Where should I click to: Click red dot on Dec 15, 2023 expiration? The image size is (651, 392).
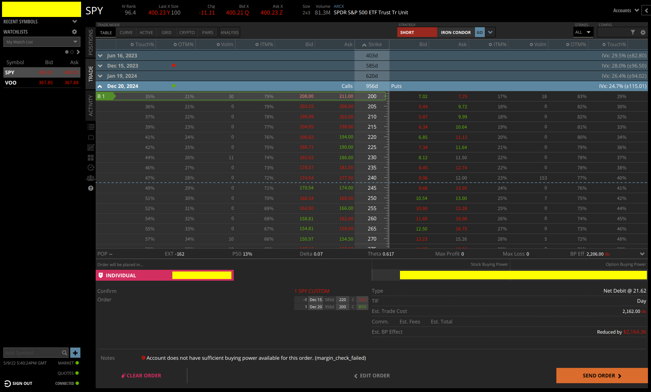tap(174, 66)
